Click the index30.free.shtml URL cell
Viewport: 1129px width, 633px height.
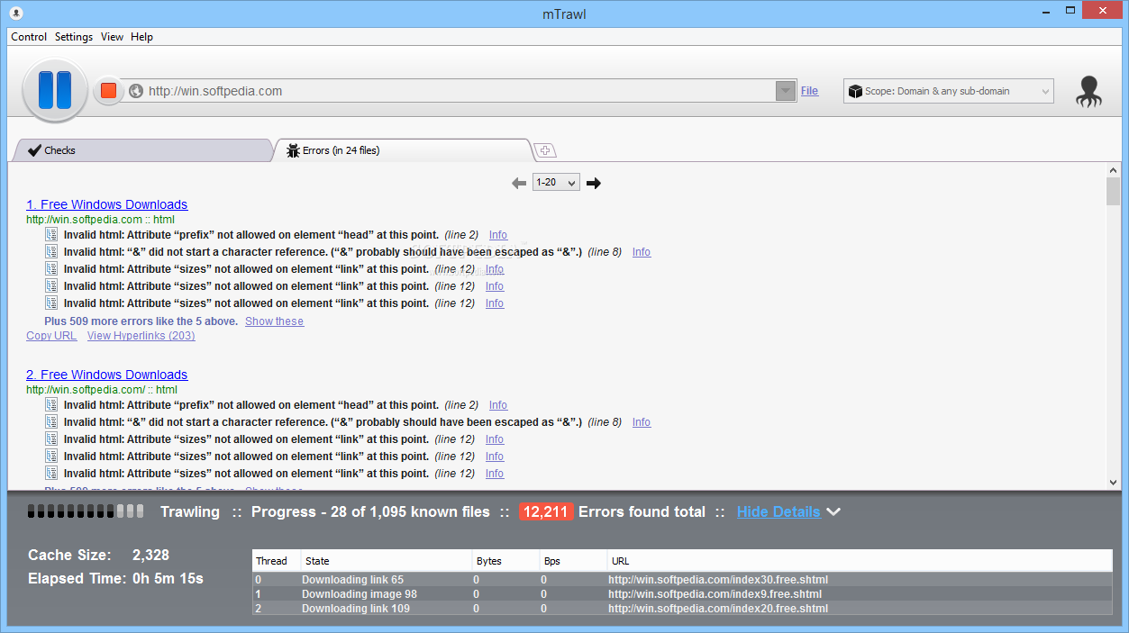tap(718, 580)
